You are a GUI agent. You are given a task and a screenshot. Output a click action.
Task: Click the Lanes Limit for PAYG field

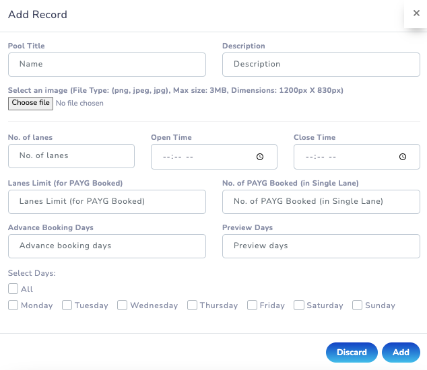[107, 201]
